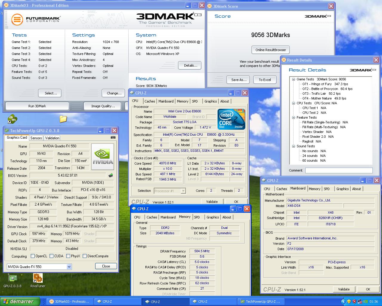Click the BIOS save chip icon in GPU-Z
The height and width of the screenshot is (306, 382).
point(111,175)
